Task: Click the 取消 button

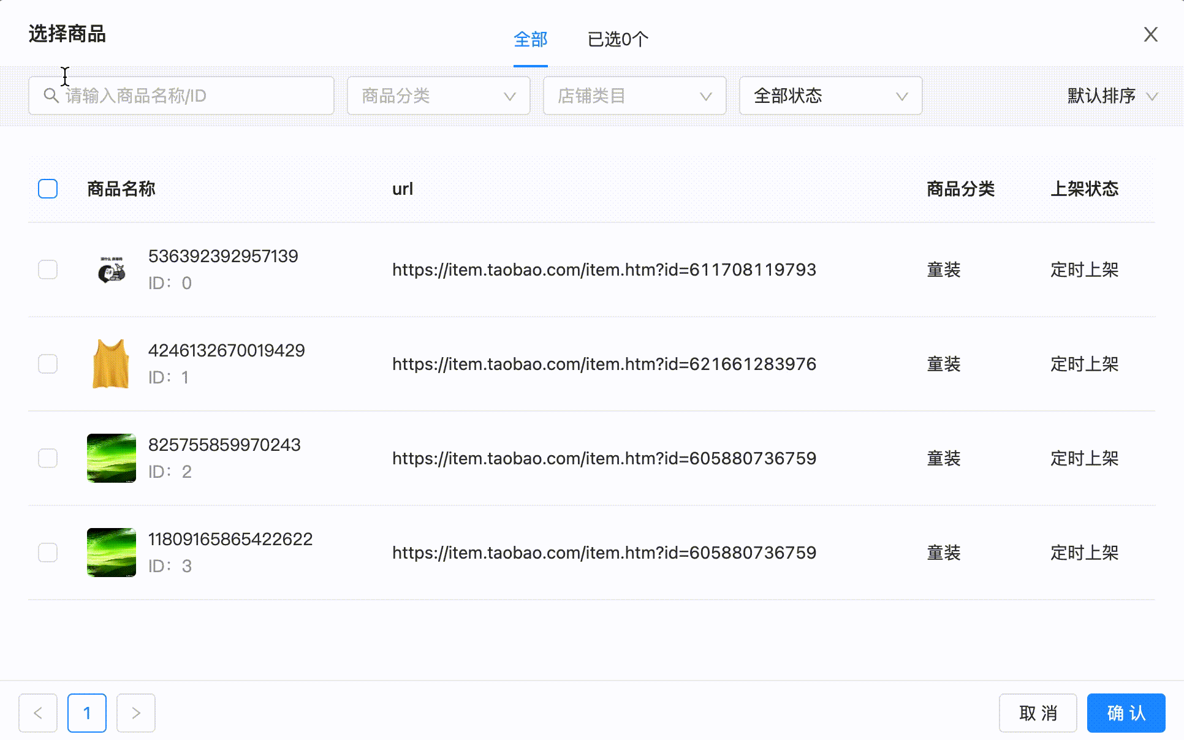Action: tap(1038, 713)
